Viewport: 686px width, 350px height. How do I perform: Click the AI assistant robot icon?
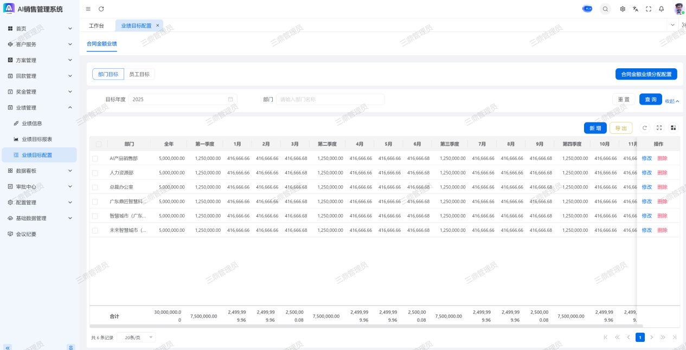click(x=587, y=9)
